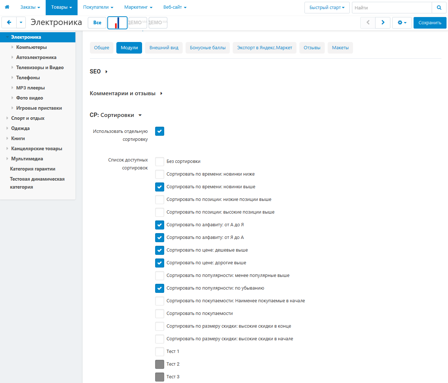Open 'Экспорт в Яндекс.Маркет' tab
This screenshot has height=383, width=448.
tap(265, 48)
